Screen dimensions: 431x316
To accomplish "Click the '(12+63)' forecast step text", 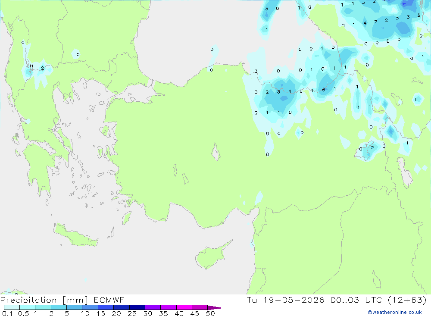I will point(407,300).
